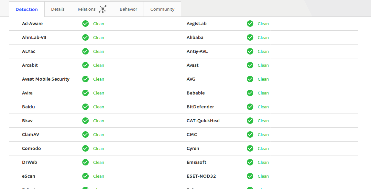Open the Community tab
This screenshot has height=189, width=371.
point(162,9)
